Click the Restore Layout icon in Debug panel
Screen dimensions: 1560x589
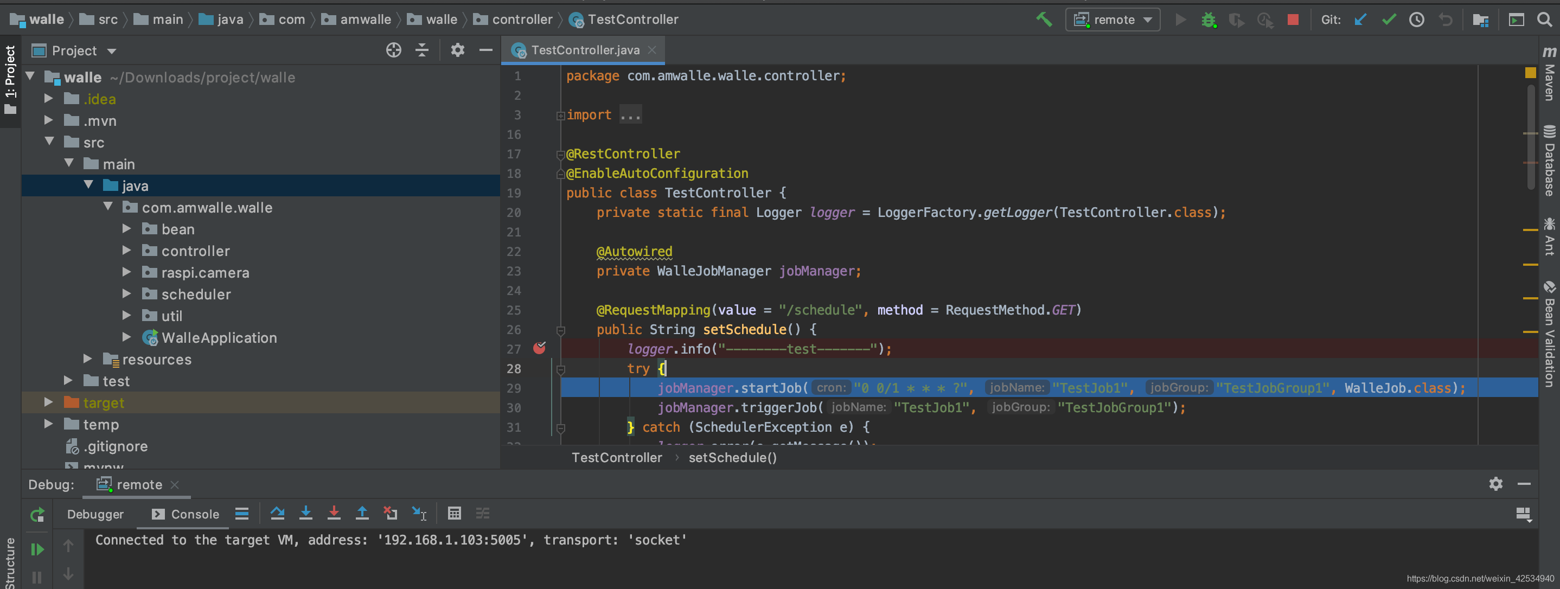tap(1523, 514)
